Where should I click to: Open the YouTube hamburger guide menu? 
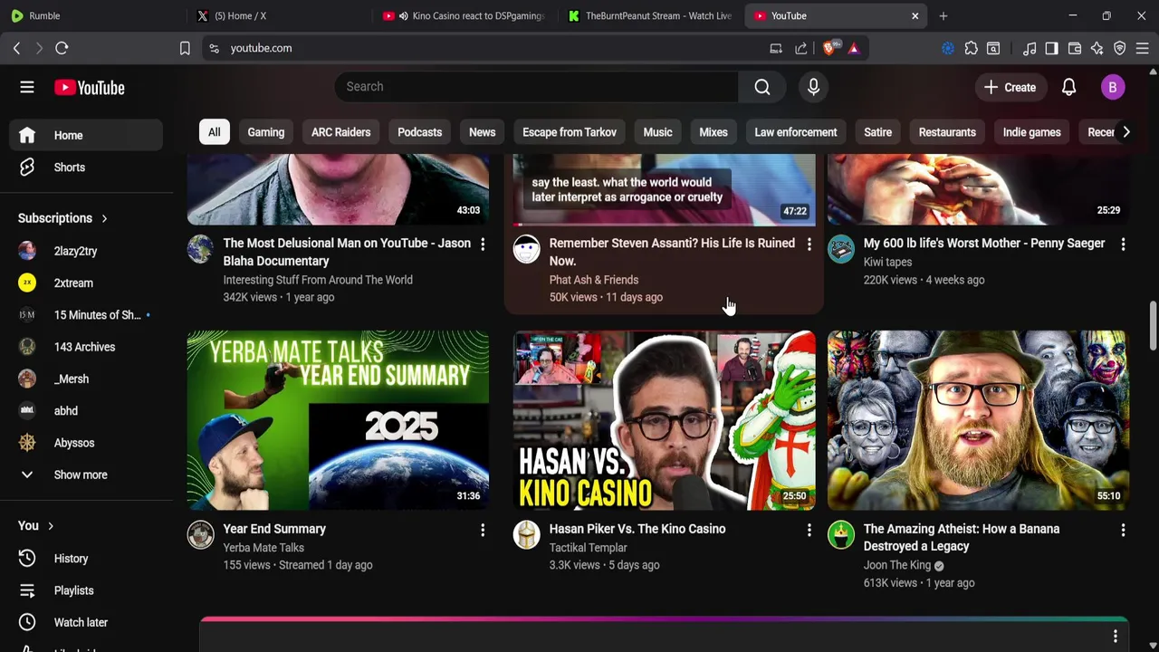coord(27,87)
